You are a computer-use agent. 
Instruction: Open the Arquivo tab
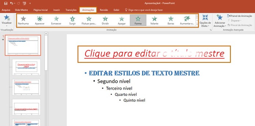(6, 10)
